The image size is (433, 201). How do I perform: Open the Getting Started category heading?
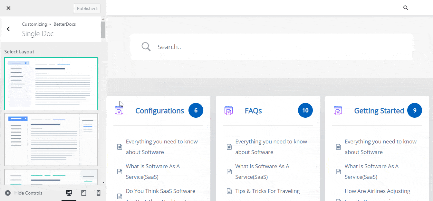[x=379, y=111]
